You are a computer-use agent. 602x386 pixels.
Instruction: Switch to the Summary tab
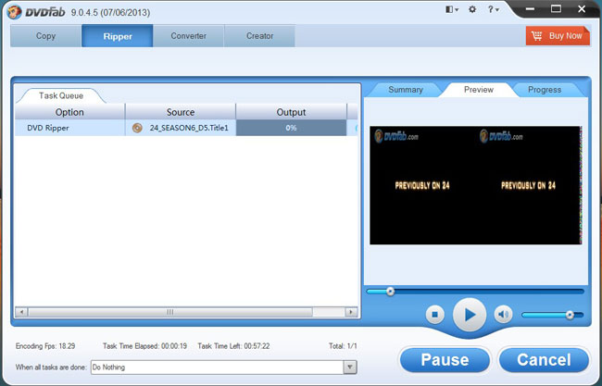[406, 90]
